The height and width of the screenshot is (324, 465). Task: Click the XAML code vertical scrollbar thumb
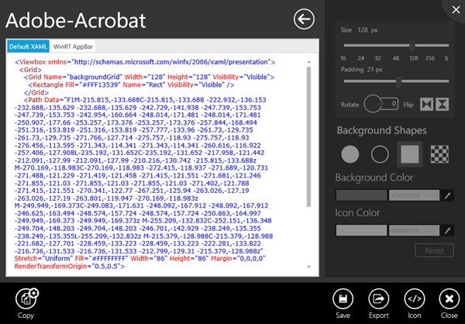(309, 136)
